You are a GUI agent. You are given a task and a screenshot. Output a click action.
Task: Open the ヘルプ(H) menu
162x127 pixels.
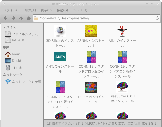tap(80, 10)
